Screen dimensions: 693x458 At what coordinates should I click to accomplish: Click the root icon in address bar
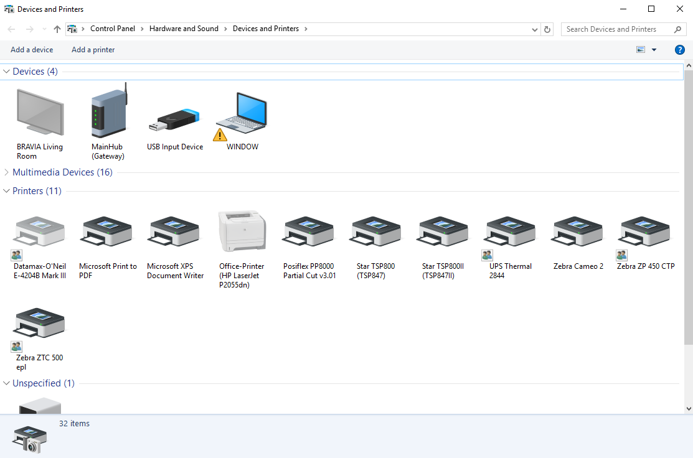coord(72,29)
